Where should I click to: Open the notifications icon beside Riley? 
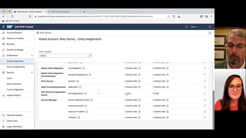186,27
